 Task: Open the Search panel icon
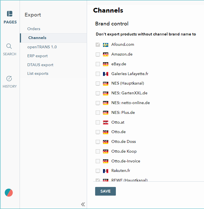pyautogui.click(x=9, y=46)
